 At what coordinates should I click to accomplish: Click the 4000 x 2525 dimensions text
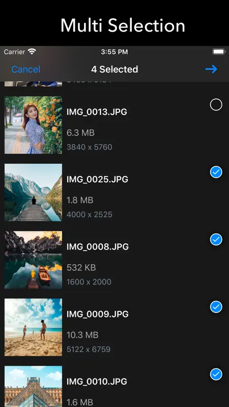(90, 214)
